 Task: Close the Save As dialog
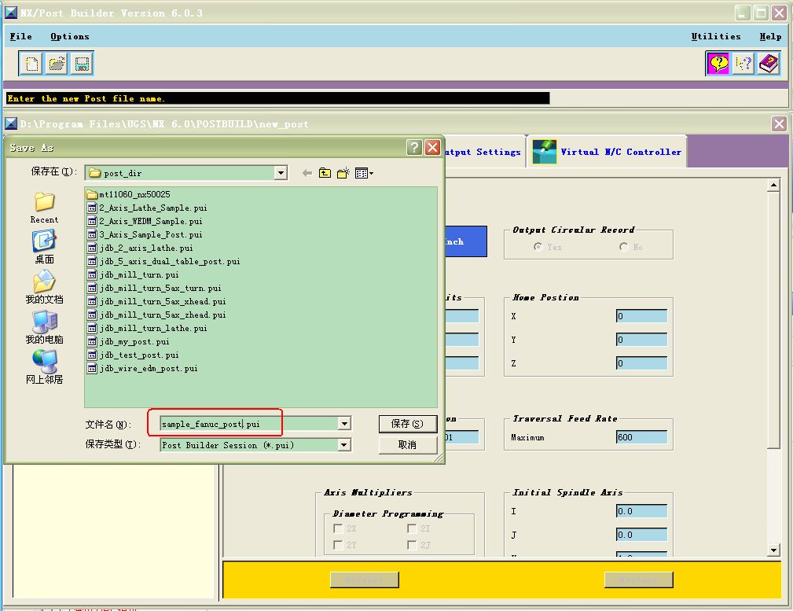(x=432, y=147)
